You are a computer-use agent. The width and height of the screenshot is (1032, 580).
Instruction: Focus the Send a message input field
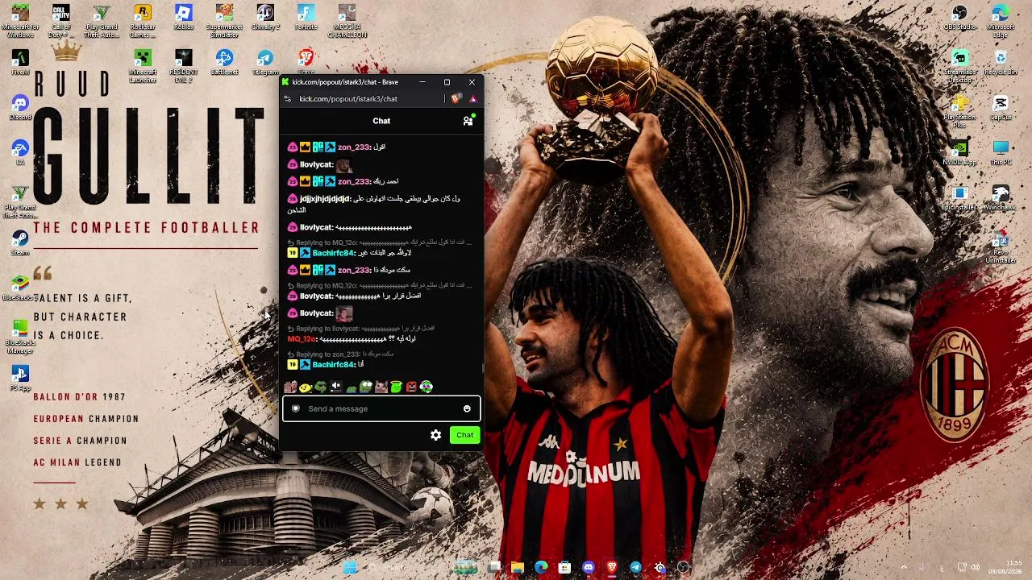point(381,408)
